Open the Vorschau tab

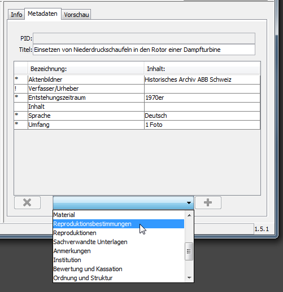click(76, 15)
